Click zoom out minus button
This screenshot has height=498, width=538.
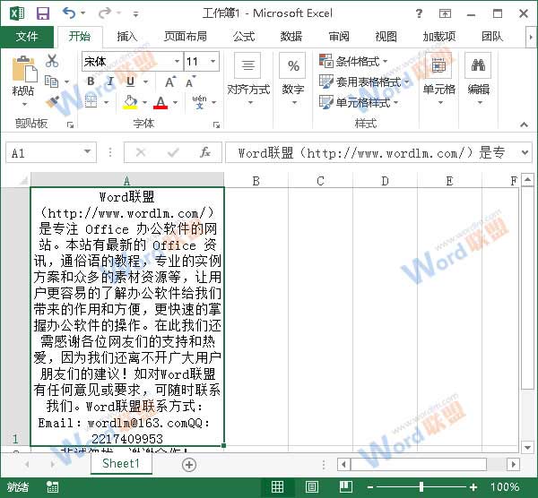[369, 487]
